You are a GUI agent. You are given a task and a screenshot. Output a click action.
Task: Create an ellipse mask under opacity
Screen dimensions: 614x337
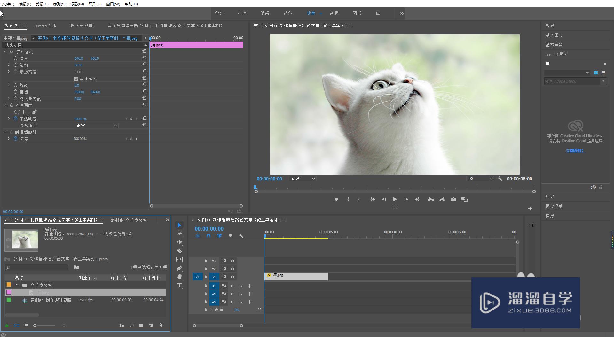[x=17, y=112]
